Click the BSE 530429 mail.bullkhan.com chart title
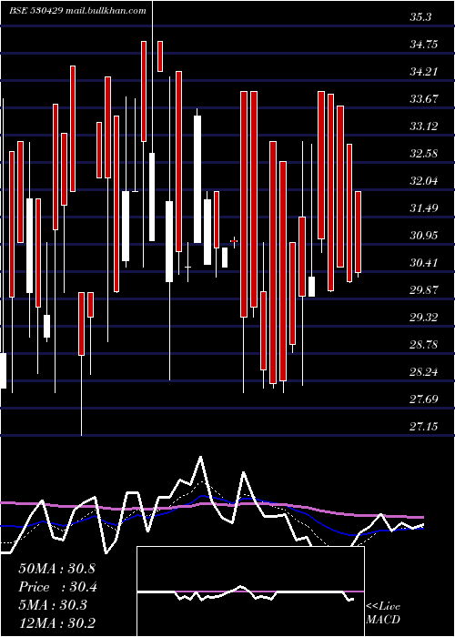This screenshot has width=455, height=637. (78, 11)
